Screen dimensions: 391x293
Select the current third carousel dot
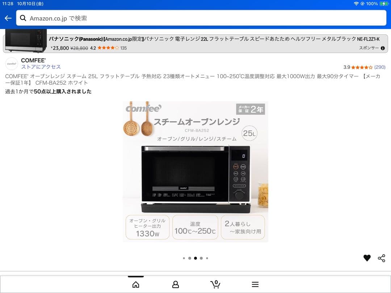coord(195,258)
